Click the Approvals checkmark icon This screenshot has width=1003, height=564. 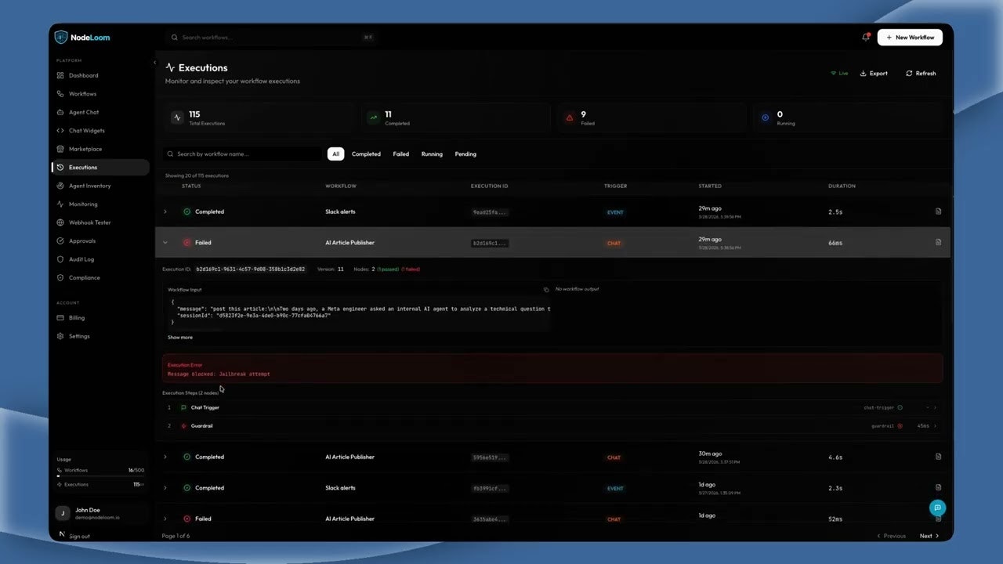pyautogui.click(x=60, y=240)
